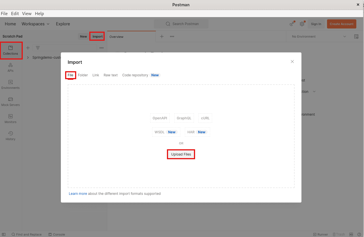Open the Monitors sidebar panel
The height and width of the screenshot is (237, 364).
pos(11,119)
